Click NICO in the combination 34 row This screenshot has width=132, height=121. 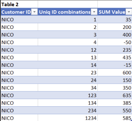(8, 88)
